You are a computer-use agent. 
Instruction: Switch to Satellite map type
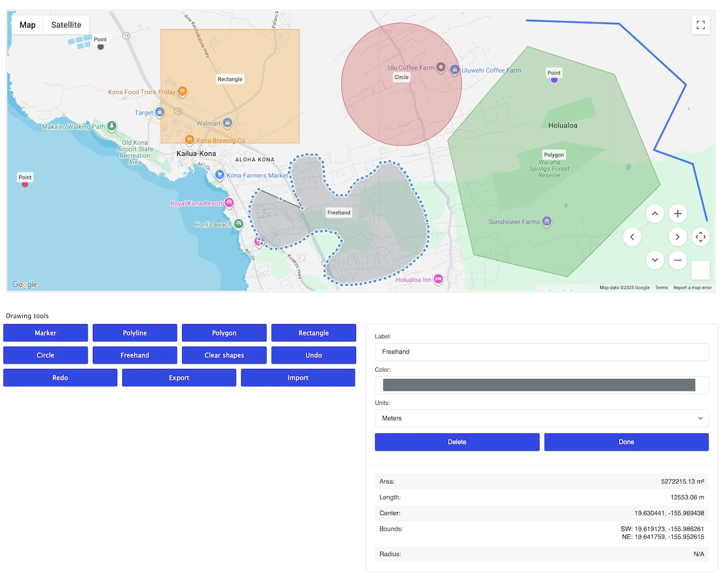tap(66, 25)
